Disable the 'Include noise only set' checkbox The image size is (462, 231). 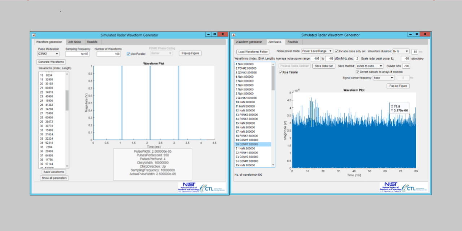coord(337,51)
